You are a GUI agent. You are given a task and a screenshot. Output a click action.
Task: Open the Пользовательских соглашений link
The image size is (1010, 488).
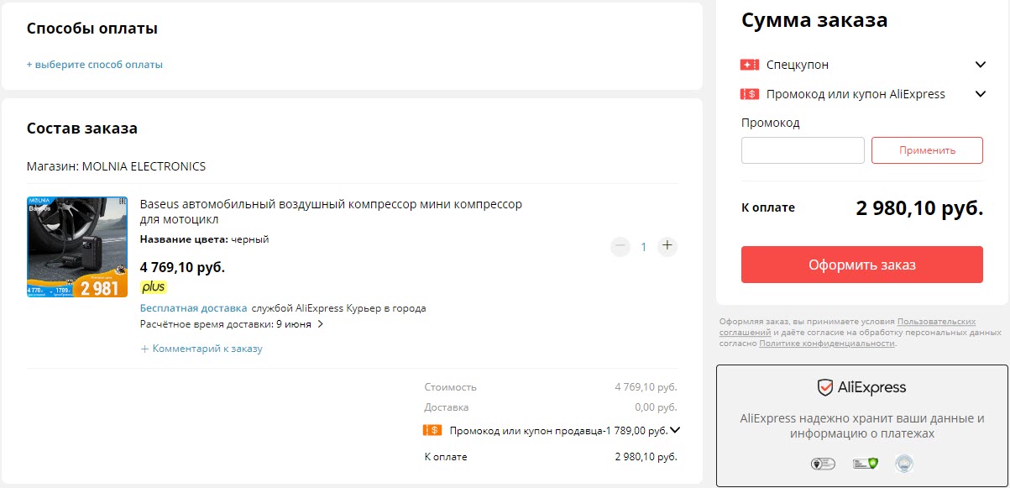936,322
